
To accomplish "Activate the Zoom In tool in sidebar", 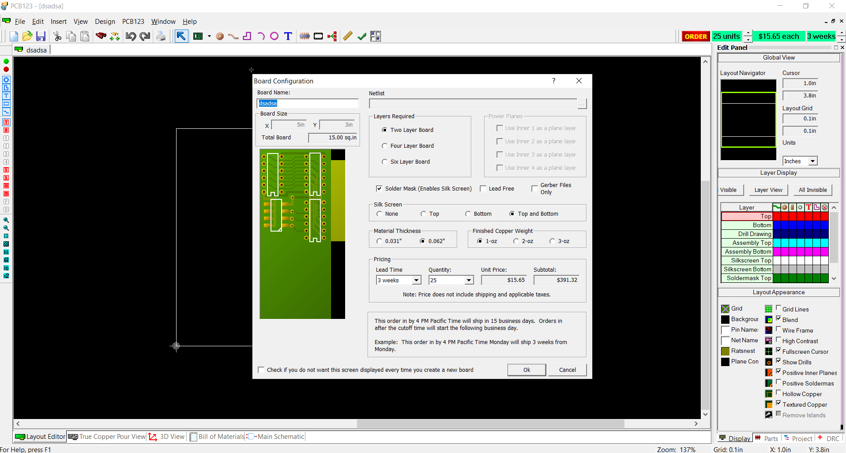I will 6,220.
